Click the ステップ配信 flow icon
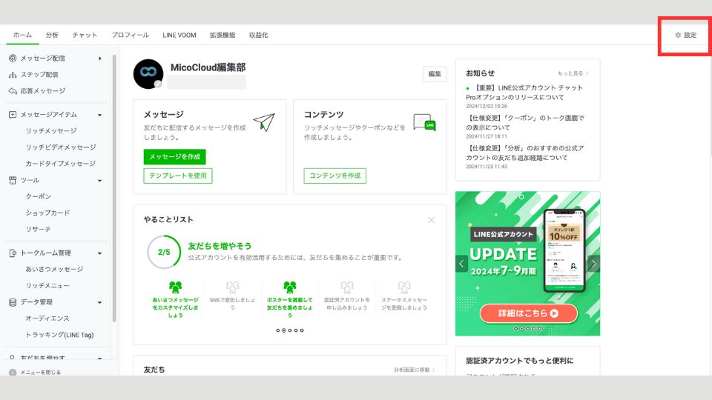Screen dimensions: 712x400 (13, 74)
